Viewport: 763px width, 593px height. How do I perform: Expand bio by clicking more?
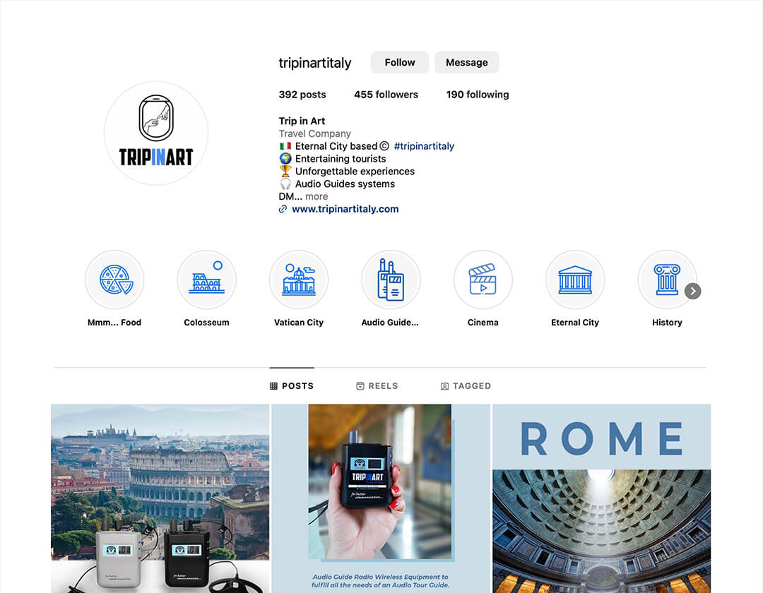[x=317, y=196]
